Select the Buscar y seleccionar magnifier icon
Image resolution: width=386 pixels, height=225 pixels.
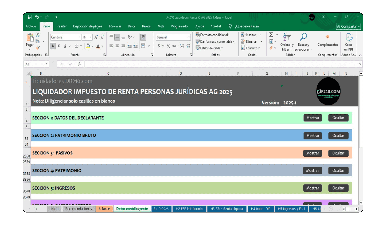pos(303,37)
